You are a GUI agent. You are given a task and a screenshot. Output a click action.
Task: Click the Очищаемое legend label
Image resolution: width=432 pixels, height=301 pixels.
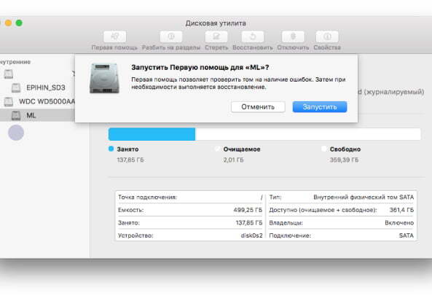242,149
